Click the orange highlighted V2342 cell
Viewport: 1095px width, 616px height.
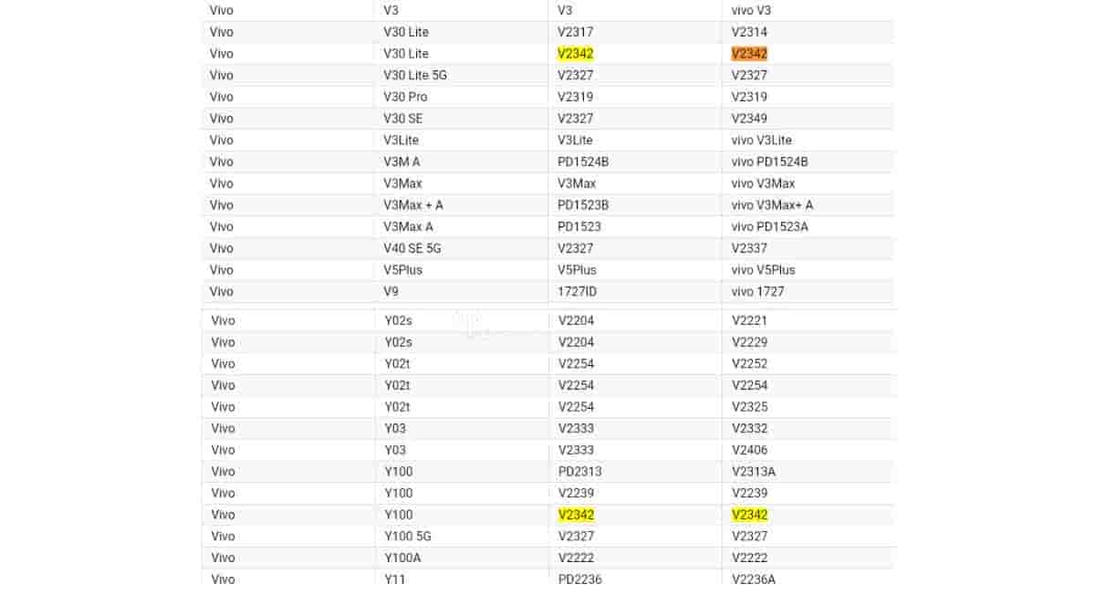[x=749, y=54]
